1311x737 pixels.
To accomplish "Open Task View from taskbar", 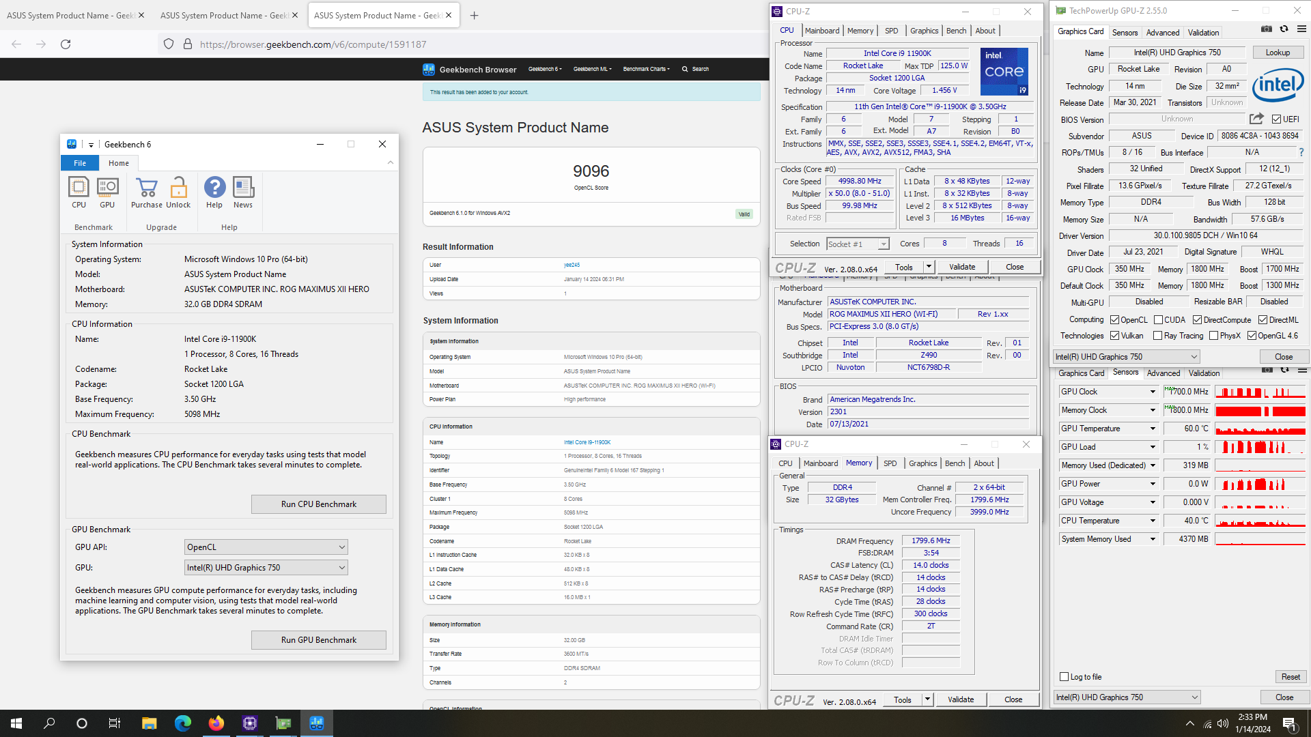I will 115,723.
